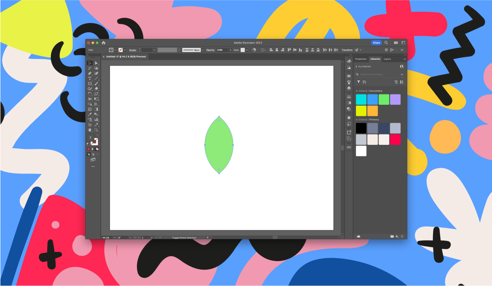Select the green swatch in Secondary colours

click(384, 99)
